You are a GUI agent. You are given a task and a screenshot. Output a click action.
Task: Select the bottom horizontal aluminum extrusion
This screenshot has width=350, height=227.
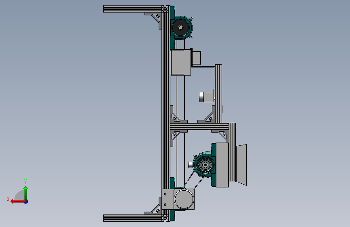pyautogui.click(x=132, y=218)
